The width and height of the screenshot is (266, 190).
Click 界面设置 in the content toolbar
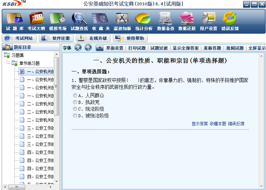pyautogui.click(x=114, y=48)
